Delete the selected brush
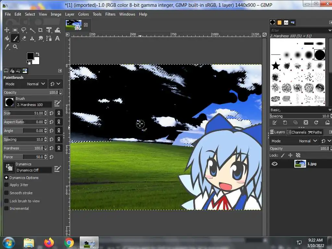This screenshot has width=332, height=249. point(306,122)
